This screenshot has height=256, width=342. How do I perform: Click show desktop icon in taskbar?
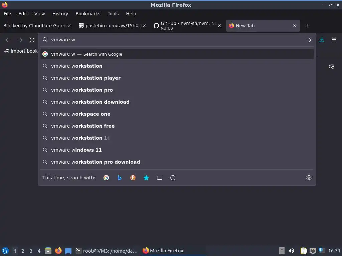coord(68,251)
